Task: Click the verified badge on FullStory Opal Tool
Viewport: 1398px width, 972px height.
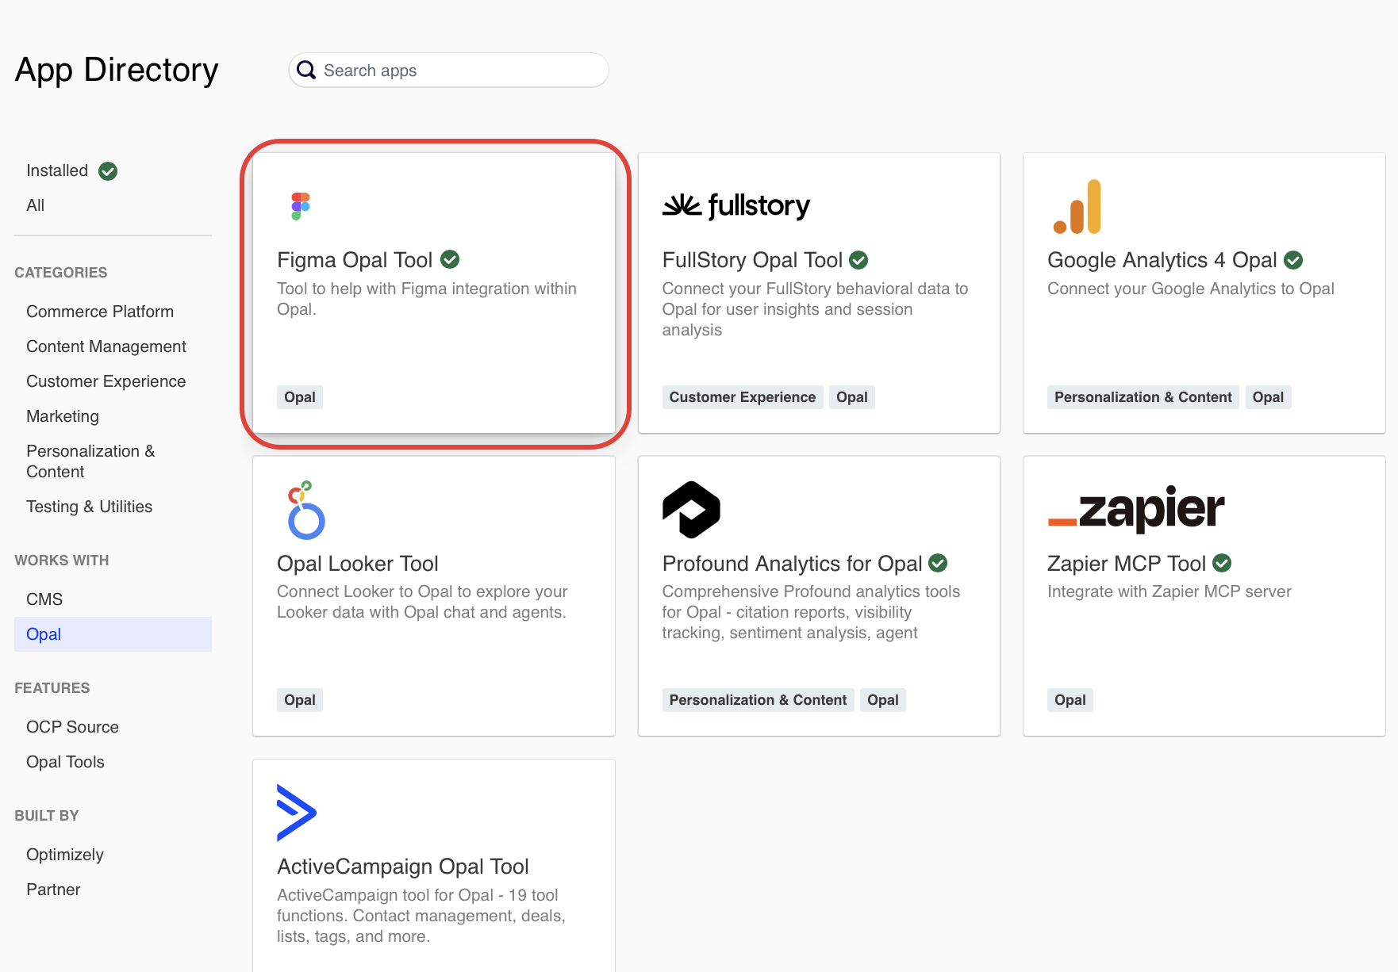Action: click(x=858, y=260)
